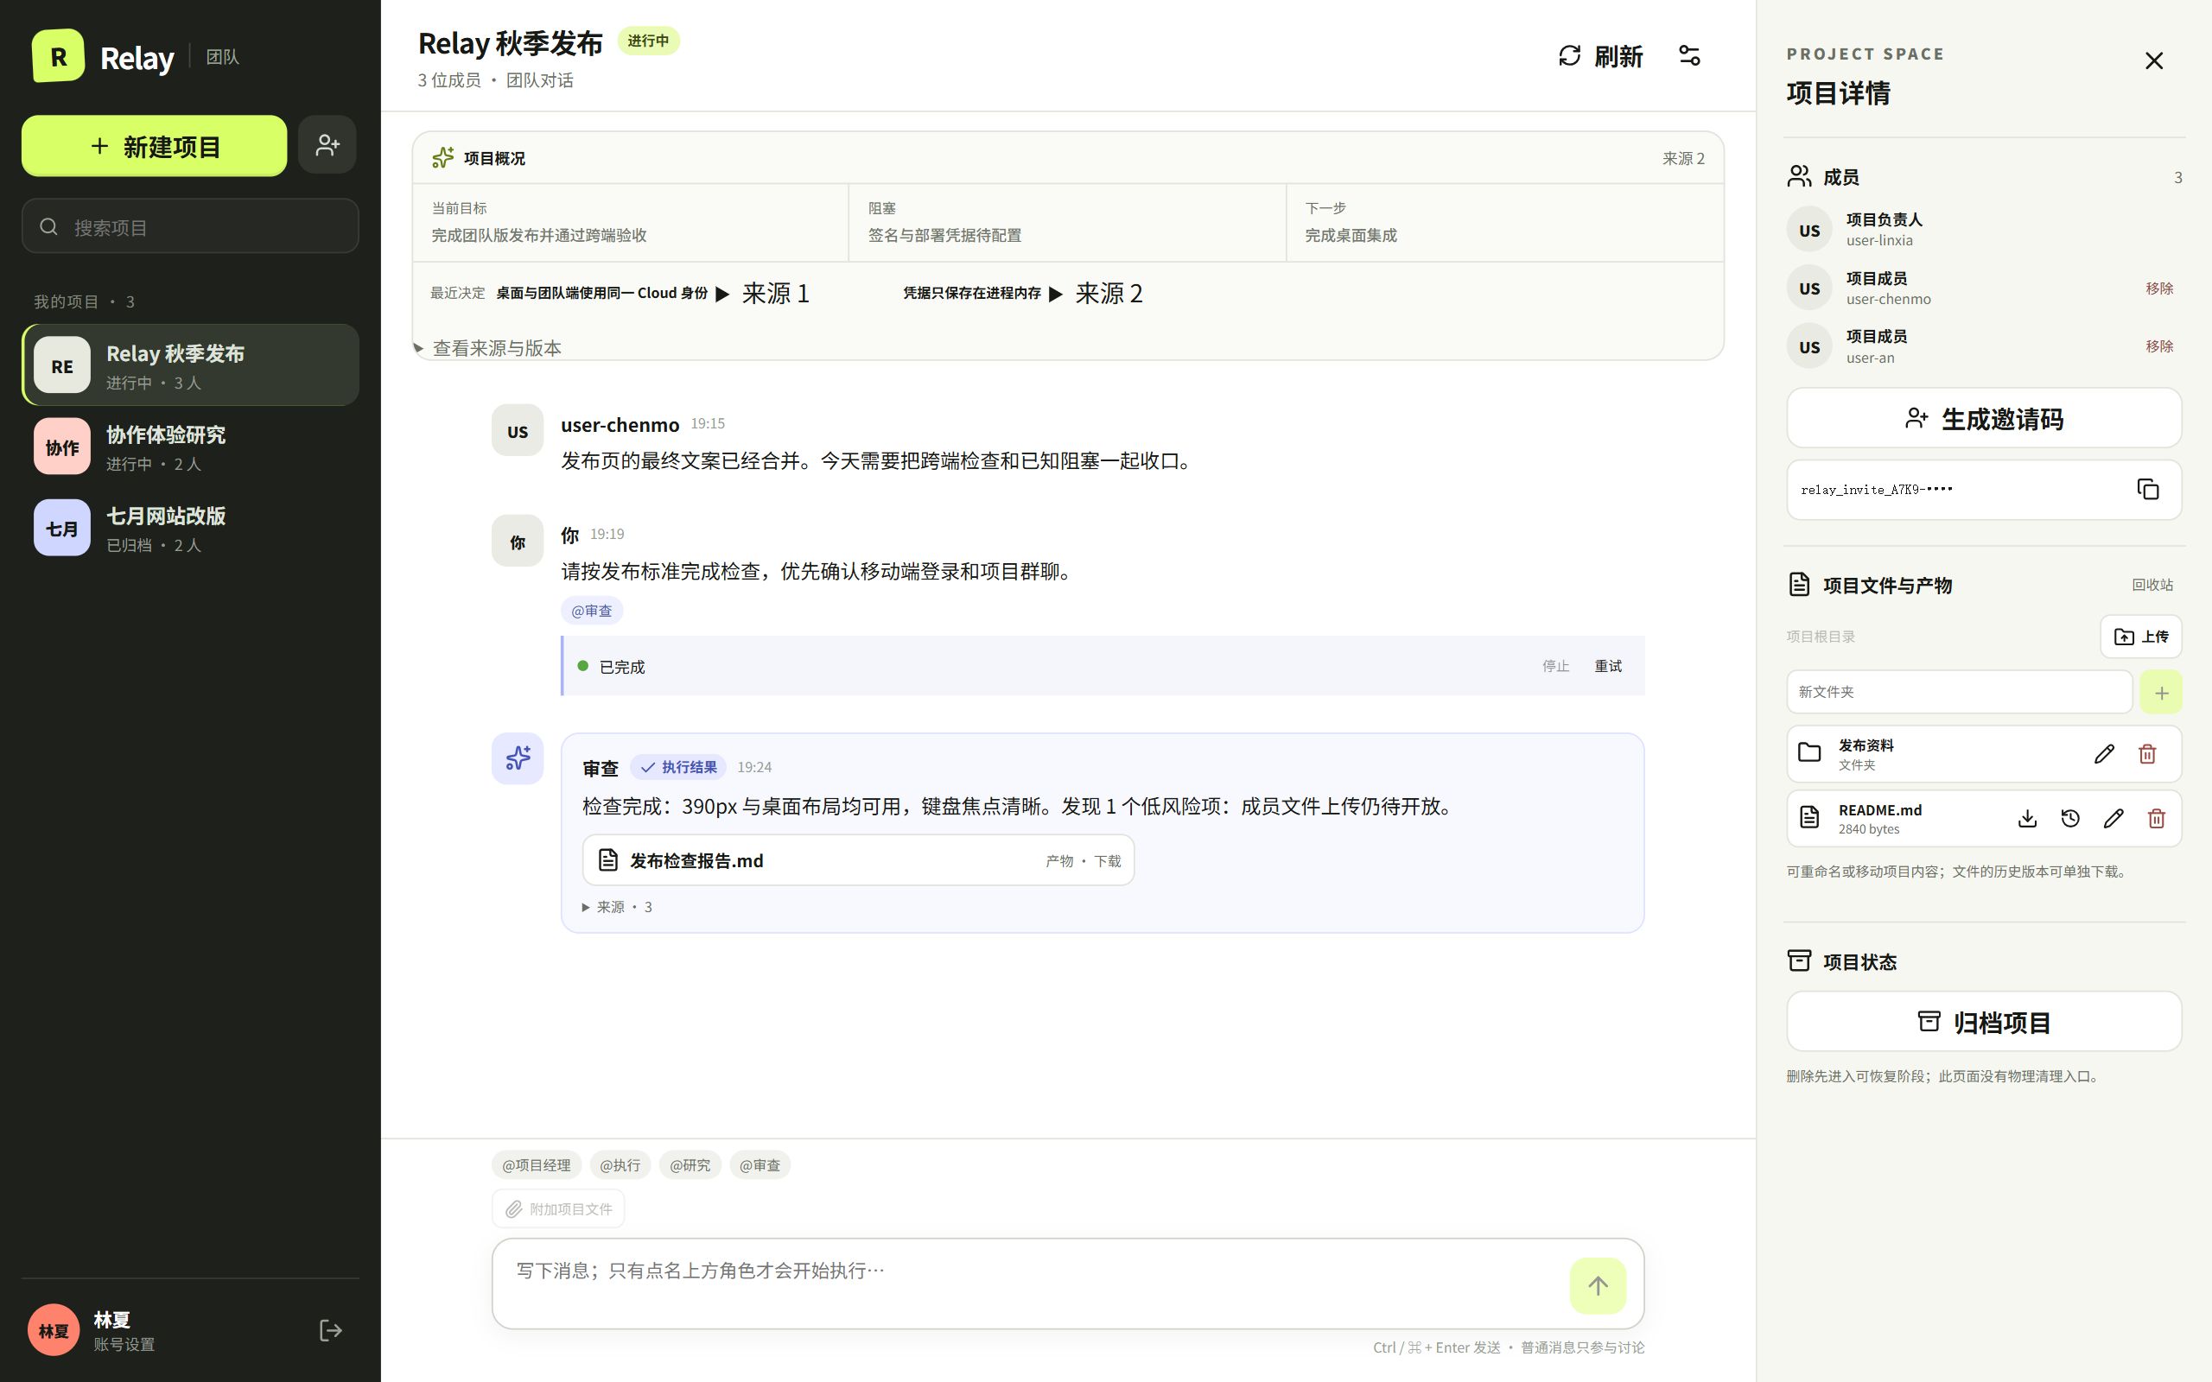Delete the README.md file
2212x1382 pixels.
(2156, 818)
